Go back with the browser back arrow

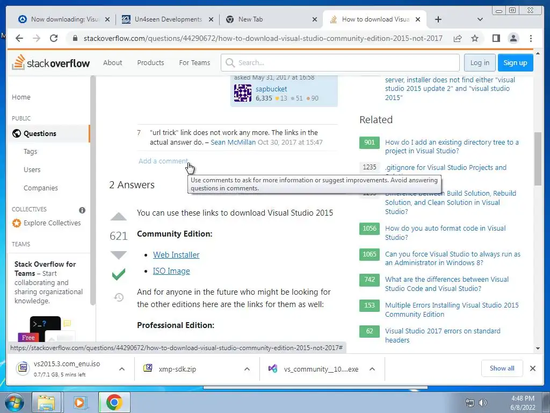[x=19, y=38]
